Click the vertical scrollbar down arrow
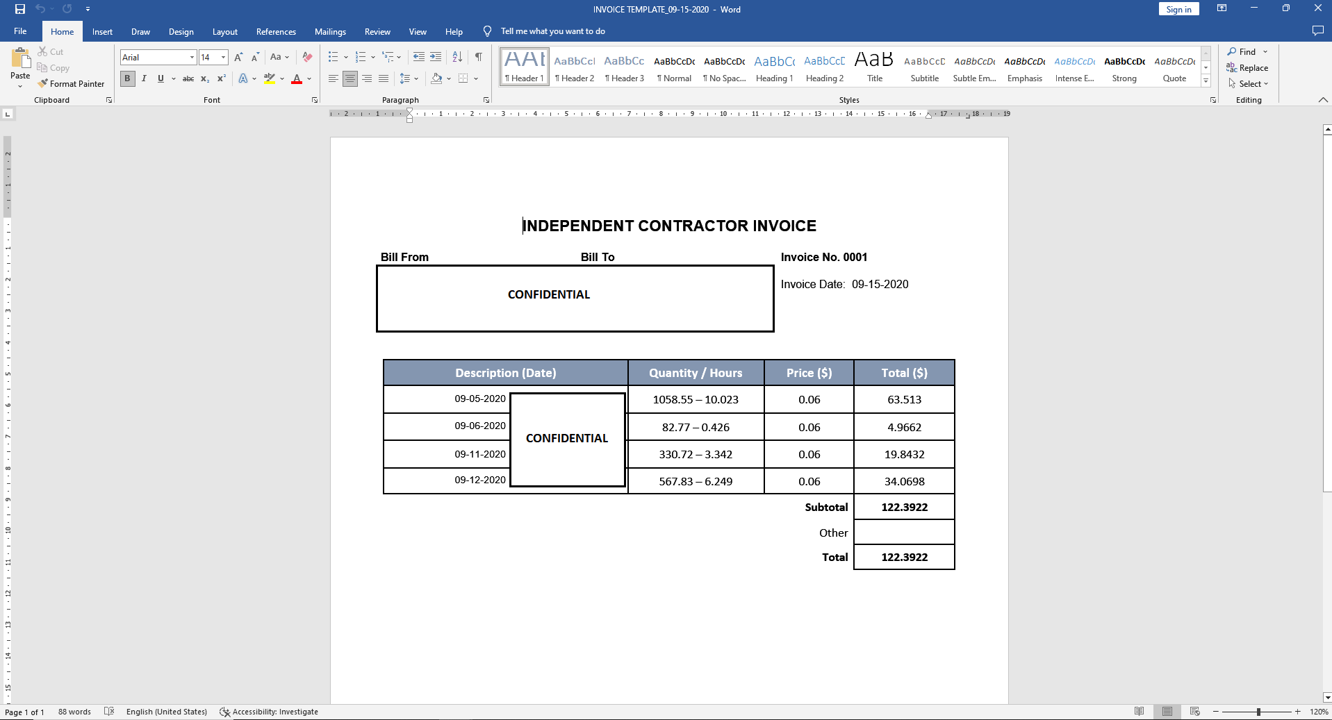 (x=1326, y=698)
